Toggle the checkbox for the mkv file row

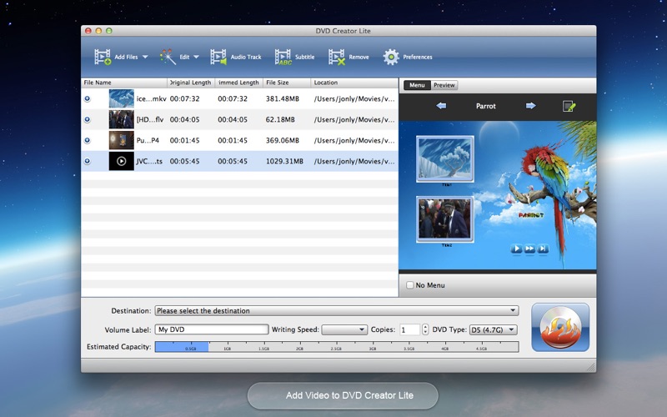[88, 98]
